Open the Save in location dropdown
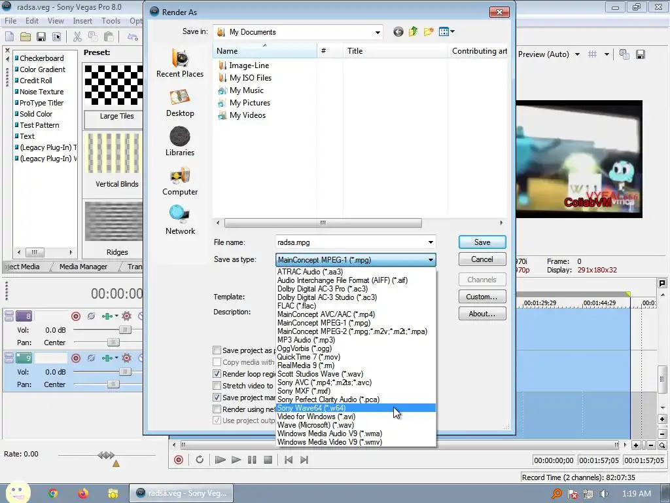This screenshot has width=670, height=503. coord(378,32)
